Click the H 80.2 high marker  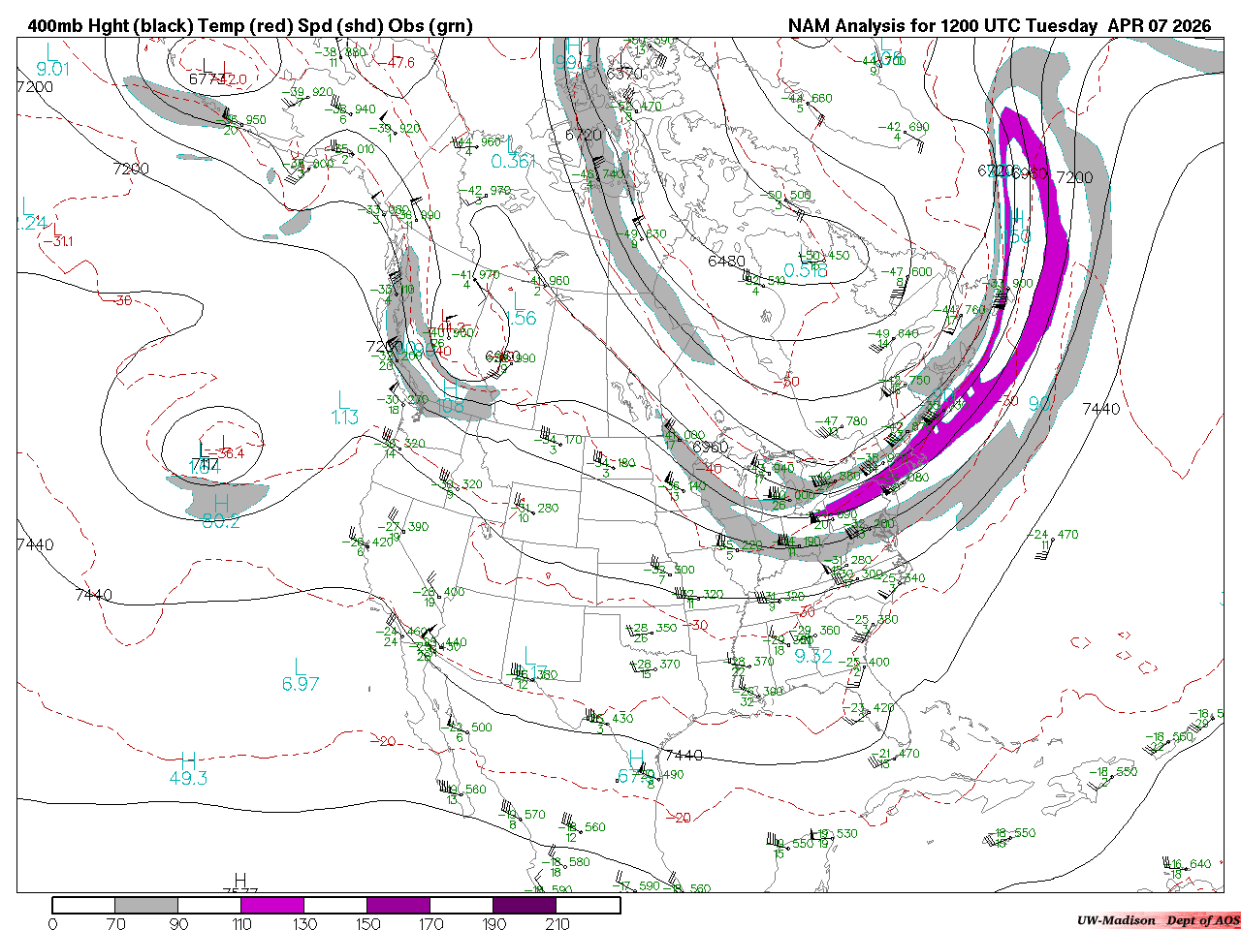pyautogui.click(x=221, y=511)
